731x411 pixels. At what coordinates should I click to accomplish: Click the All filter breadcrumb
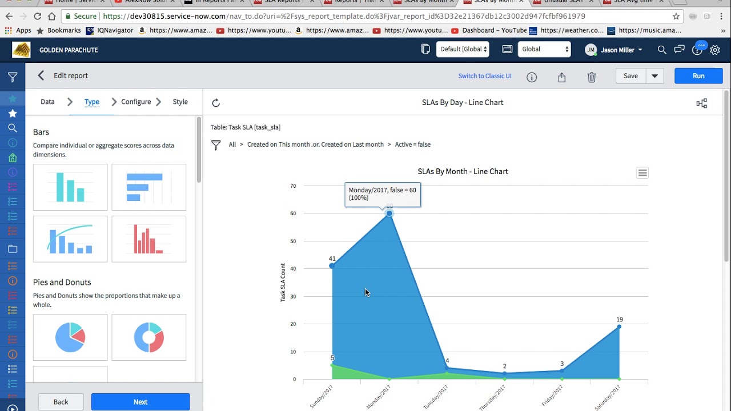click(232, 144)
